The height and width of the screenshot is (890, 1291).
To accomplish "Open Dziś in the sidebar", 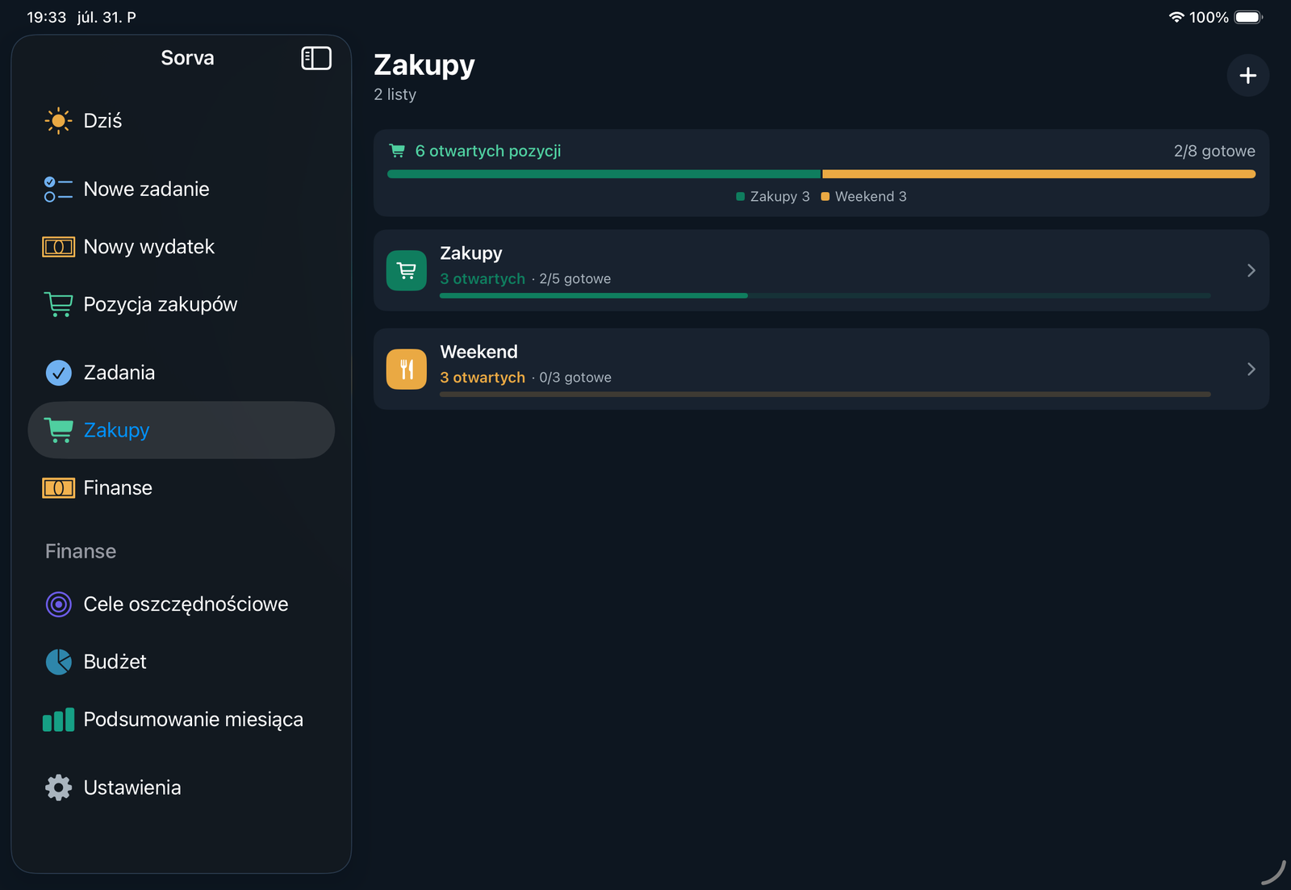I will (x=182, y=121).
